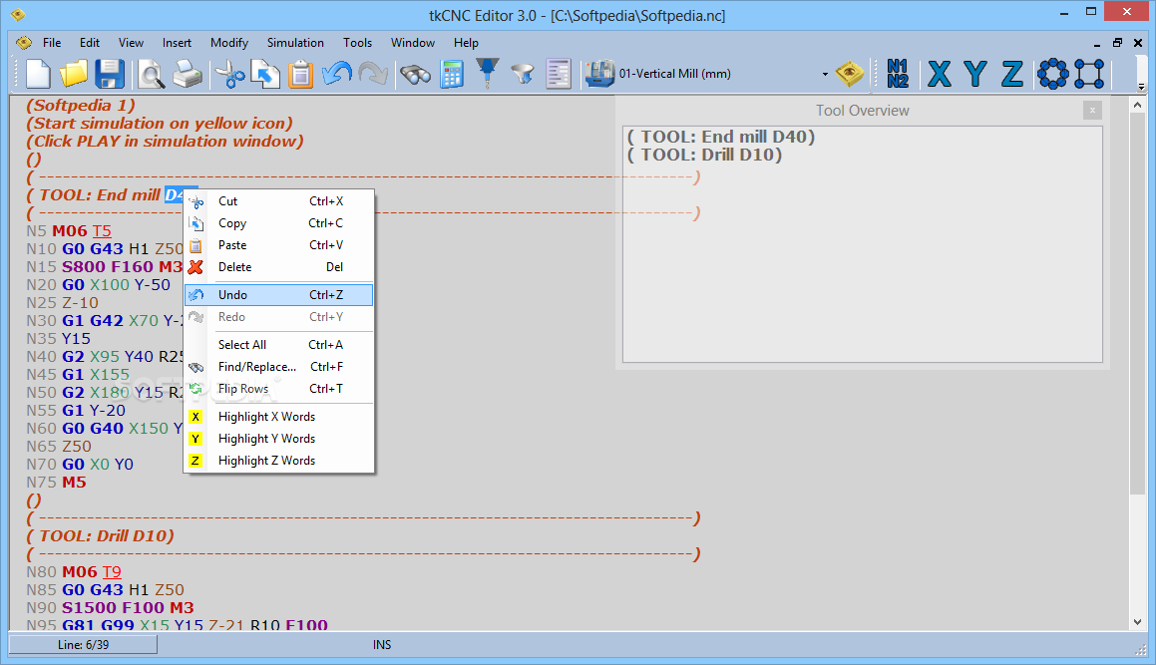Click the clipboard Paste toolbar icon

tap(301, 74)
